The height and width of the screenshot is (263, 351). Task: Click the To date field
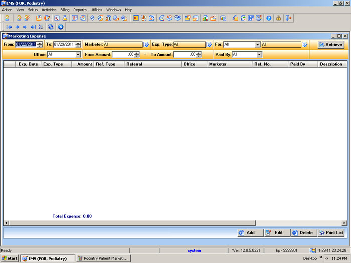tap(64, 44)
